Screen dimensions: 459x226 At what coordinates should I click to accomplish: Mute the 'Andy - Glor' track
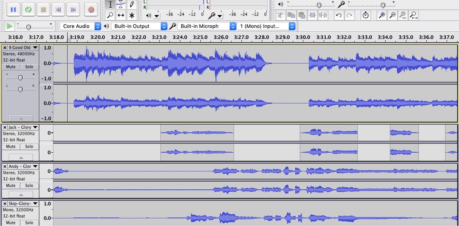point(11,186)
